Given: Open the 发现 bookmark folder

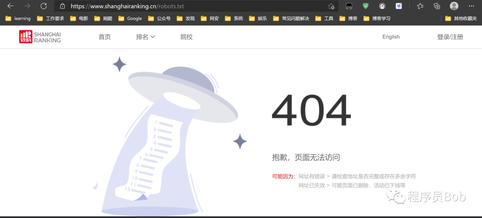Looking at the screenshot, I should 186,18.
